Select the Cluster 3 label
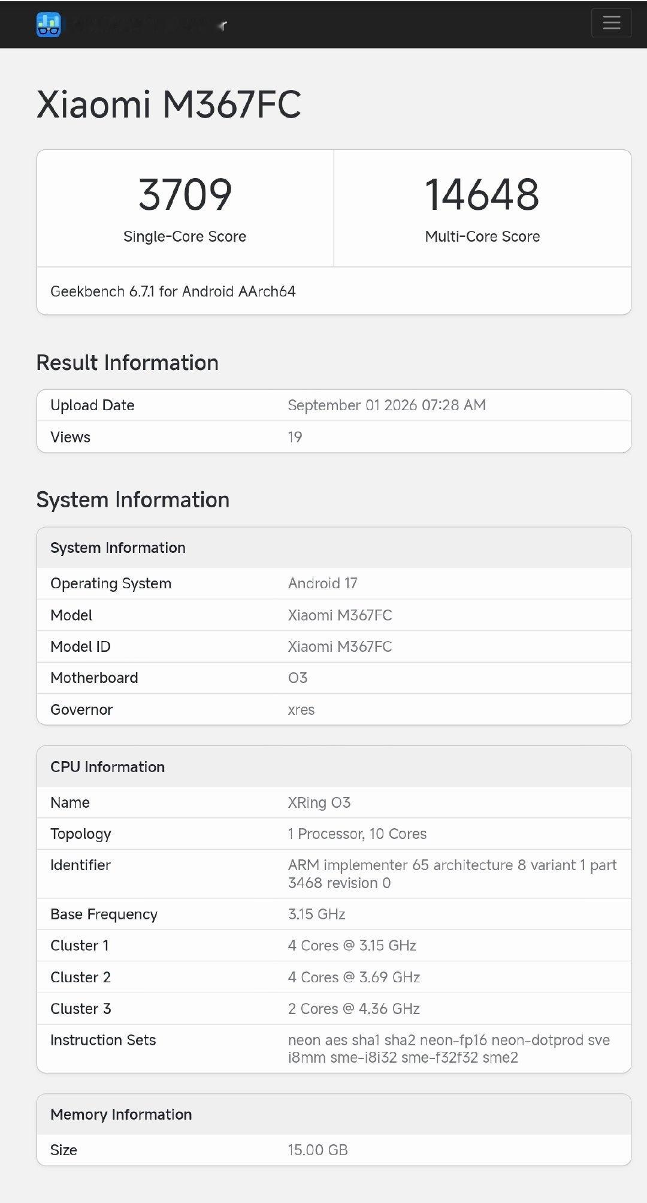The image size is (647, 1203). [x=81, y=1009]
